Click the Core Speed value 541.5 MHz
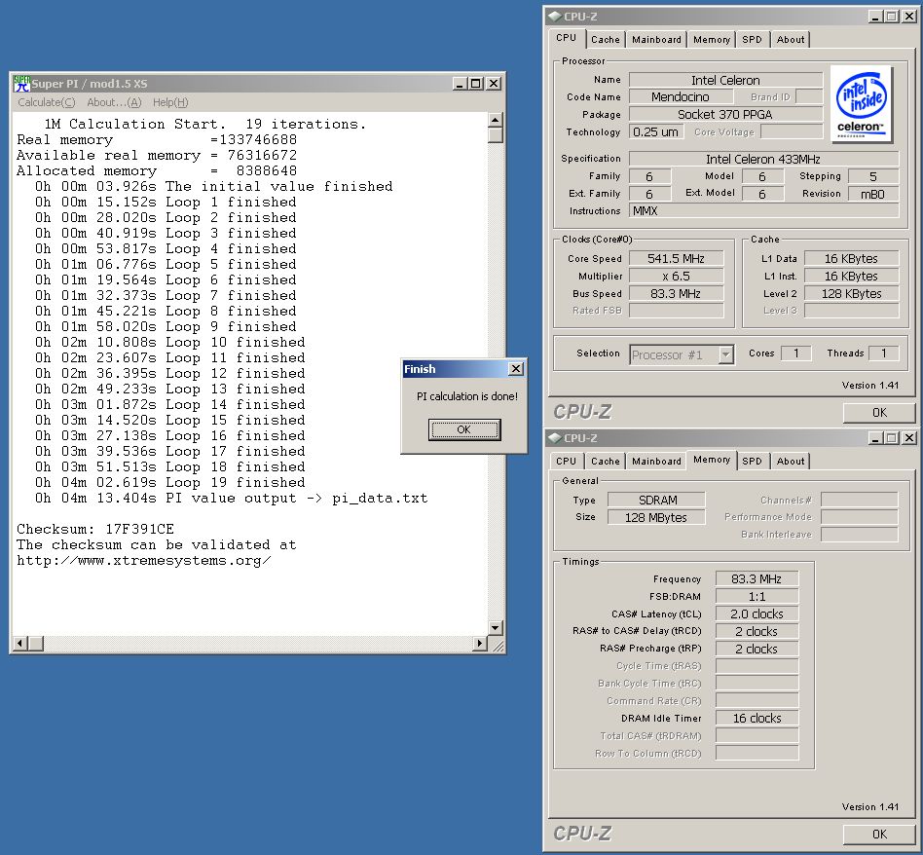Screen dimensions: 923x855 [676, 258]
